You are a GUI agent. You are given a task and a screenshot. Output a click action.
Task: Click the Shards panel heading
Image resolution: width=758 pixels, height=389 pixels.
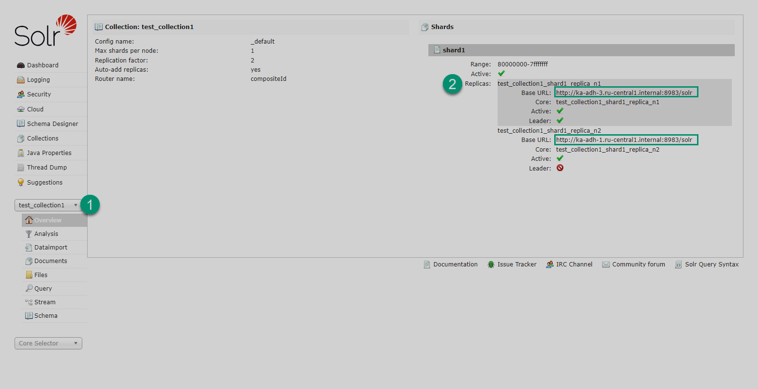[x=442, y=27]
